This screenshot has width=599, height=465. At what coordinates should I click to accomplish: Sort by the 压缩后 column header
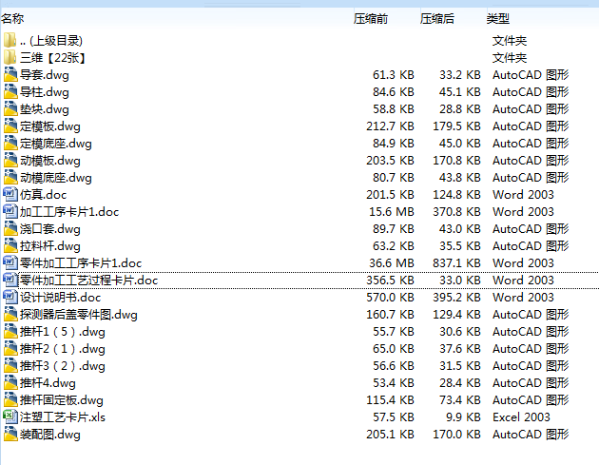pyautogui.click(x=437, y=18)
